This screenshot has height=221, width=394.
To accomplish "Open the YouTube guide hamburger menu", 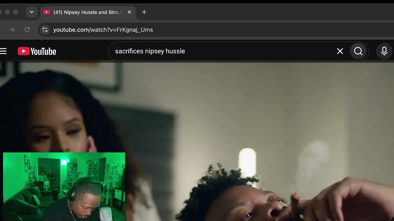I will pyautogui.click(x=3, y=51).
